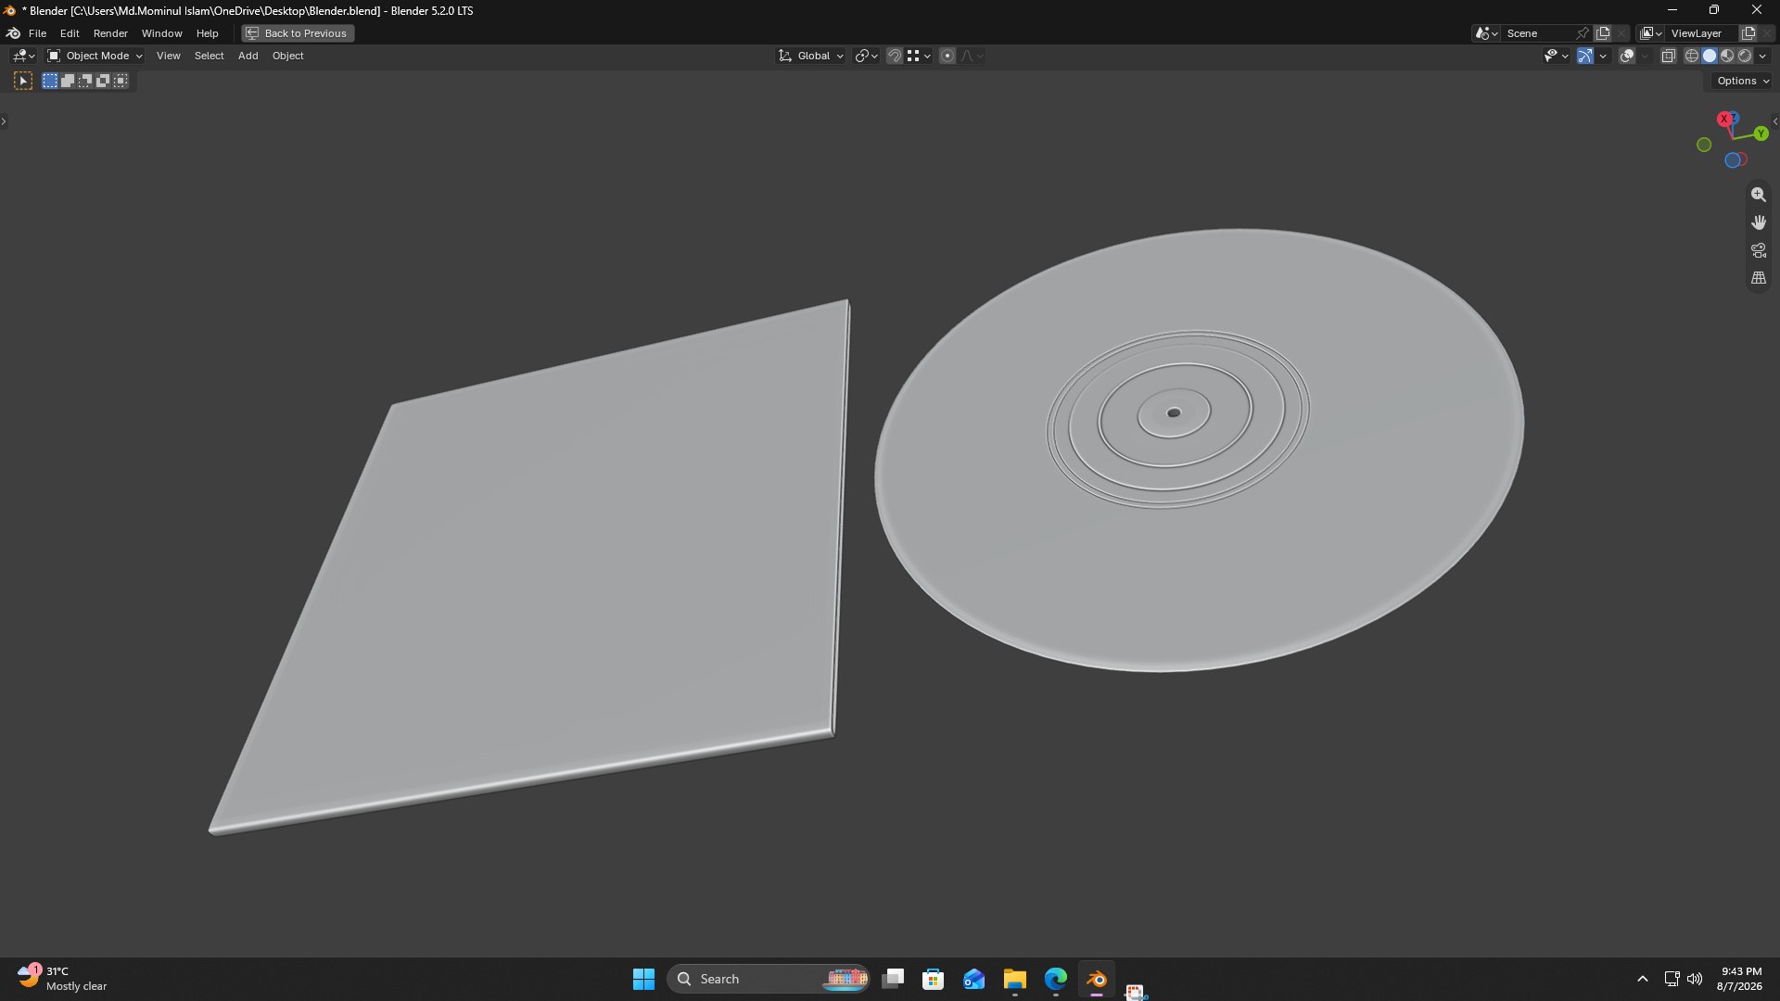Add a new view layer with the copy icon

(x=1748, y=33)
